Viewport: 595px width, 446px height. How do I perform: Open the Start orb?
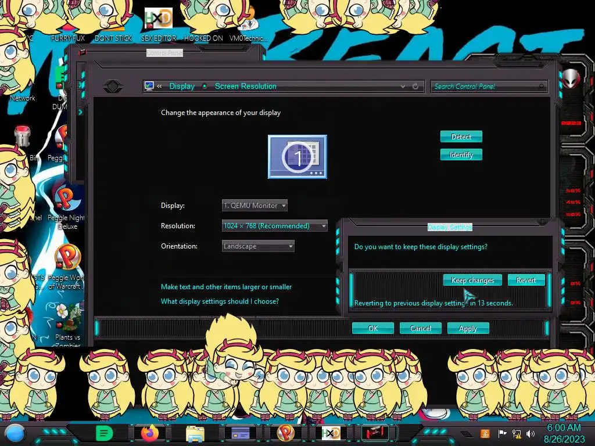[x=15, y=434]
